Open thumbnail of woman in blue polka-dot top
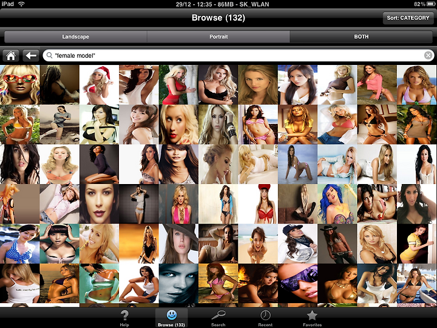Image resolution: width=437 pixels, height=328 pixels. pos(20,244)
